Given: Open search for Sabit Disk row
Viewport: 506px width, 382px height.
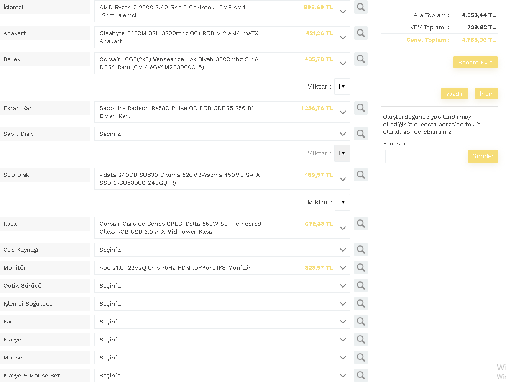Looking at the screenshot, I should point(360,134).
